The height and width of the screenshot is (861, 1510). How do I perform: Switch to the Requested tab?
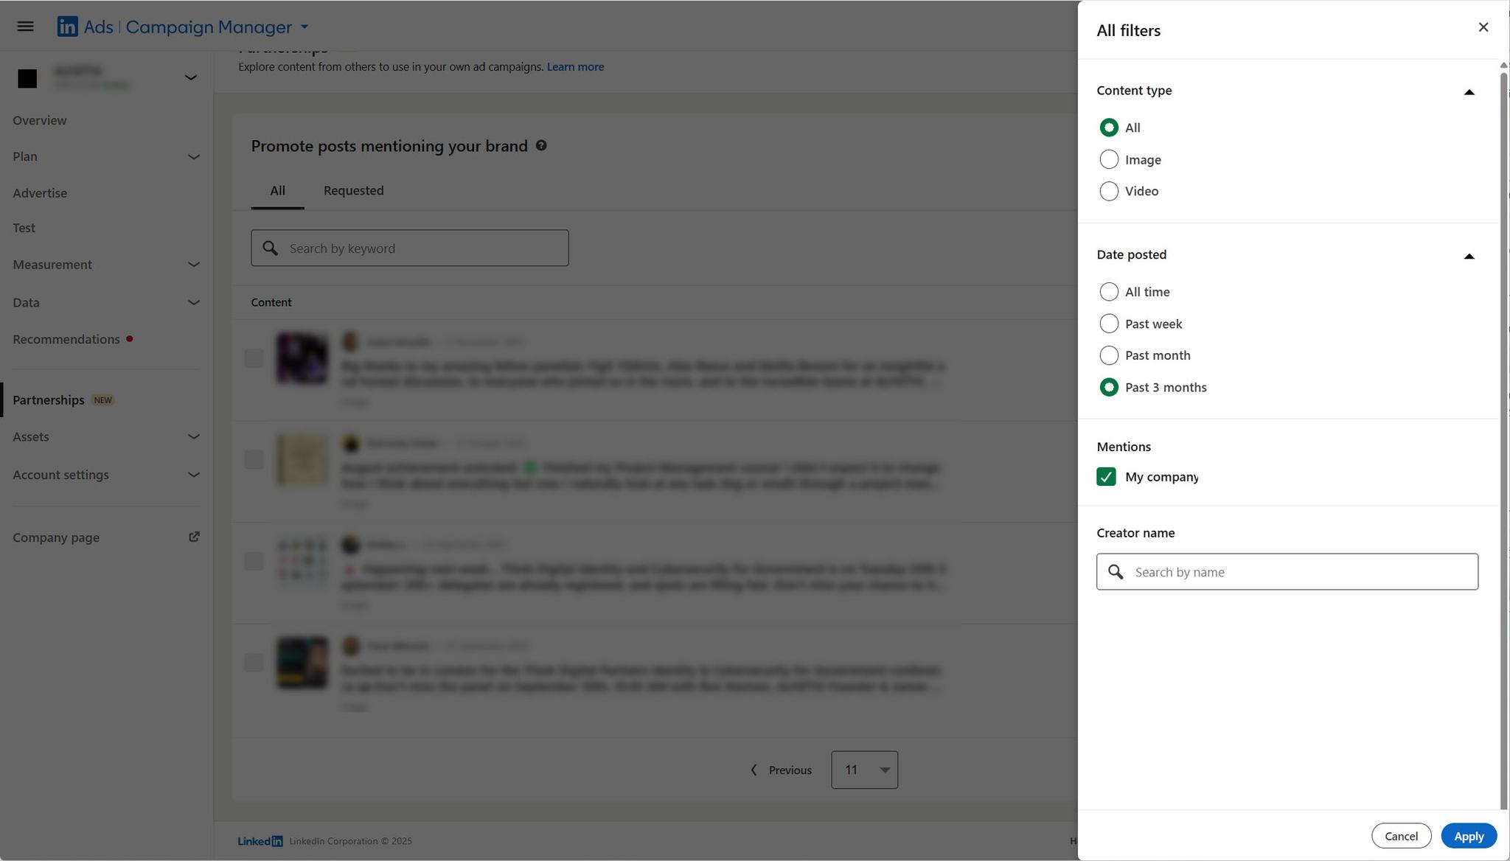(x=353, y=190)
